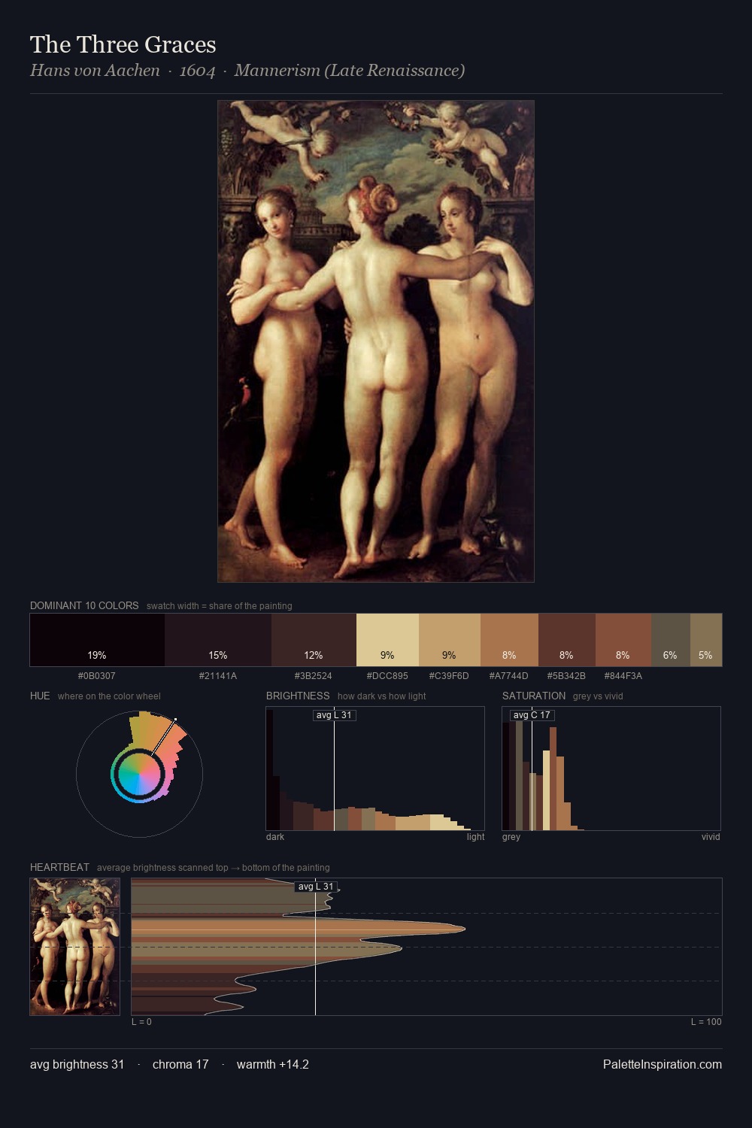Viewport: 752px width, 1128px height.
Task: Click the PaletteInspiration.com link
Action: click(x=663, y=1065)
